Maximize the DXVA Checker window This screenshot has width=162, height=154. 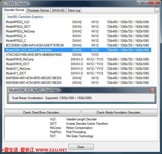pos(146,3)
